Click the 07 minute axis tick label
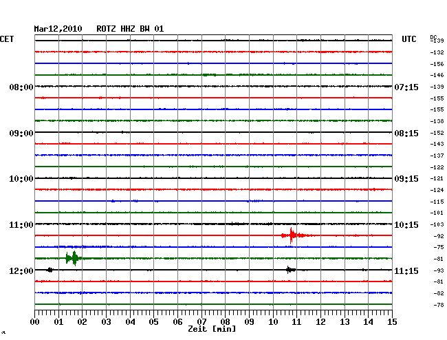 click(x=201, y=322)
